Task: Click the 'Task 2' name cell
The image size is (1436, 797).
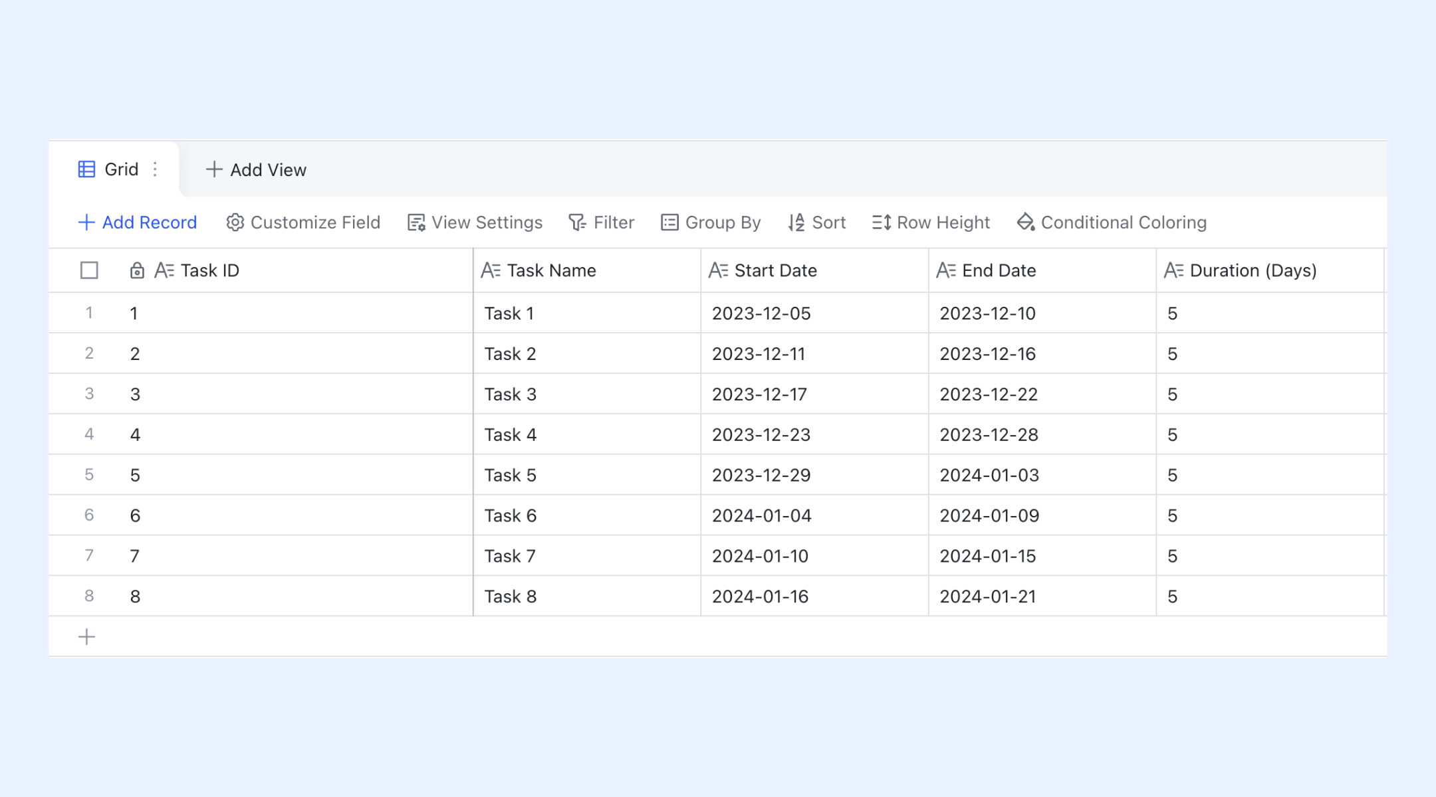Action: tap(587, 353)
